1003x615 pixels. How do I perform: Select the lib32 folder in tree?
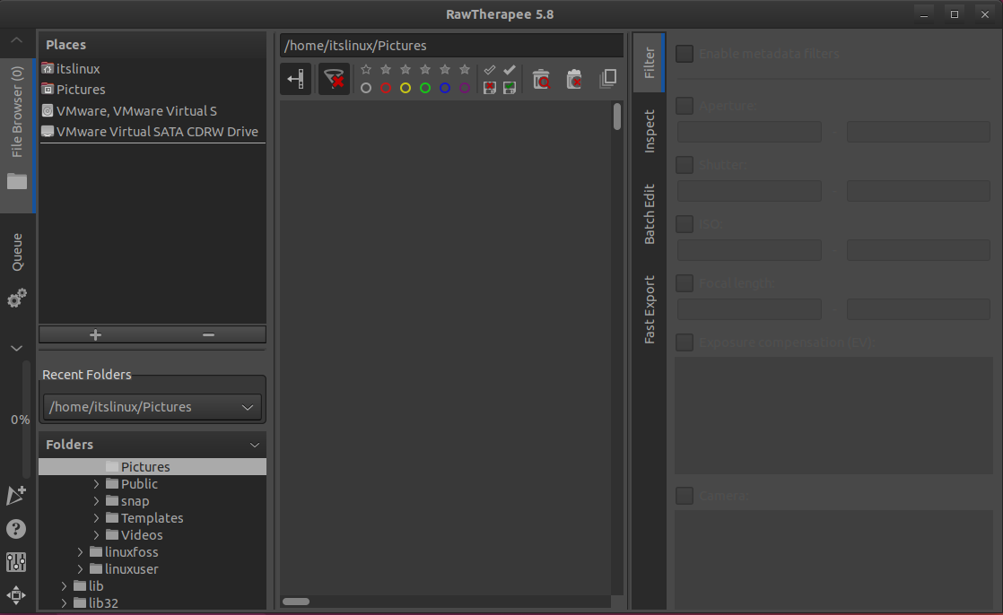tap(153, 602)
